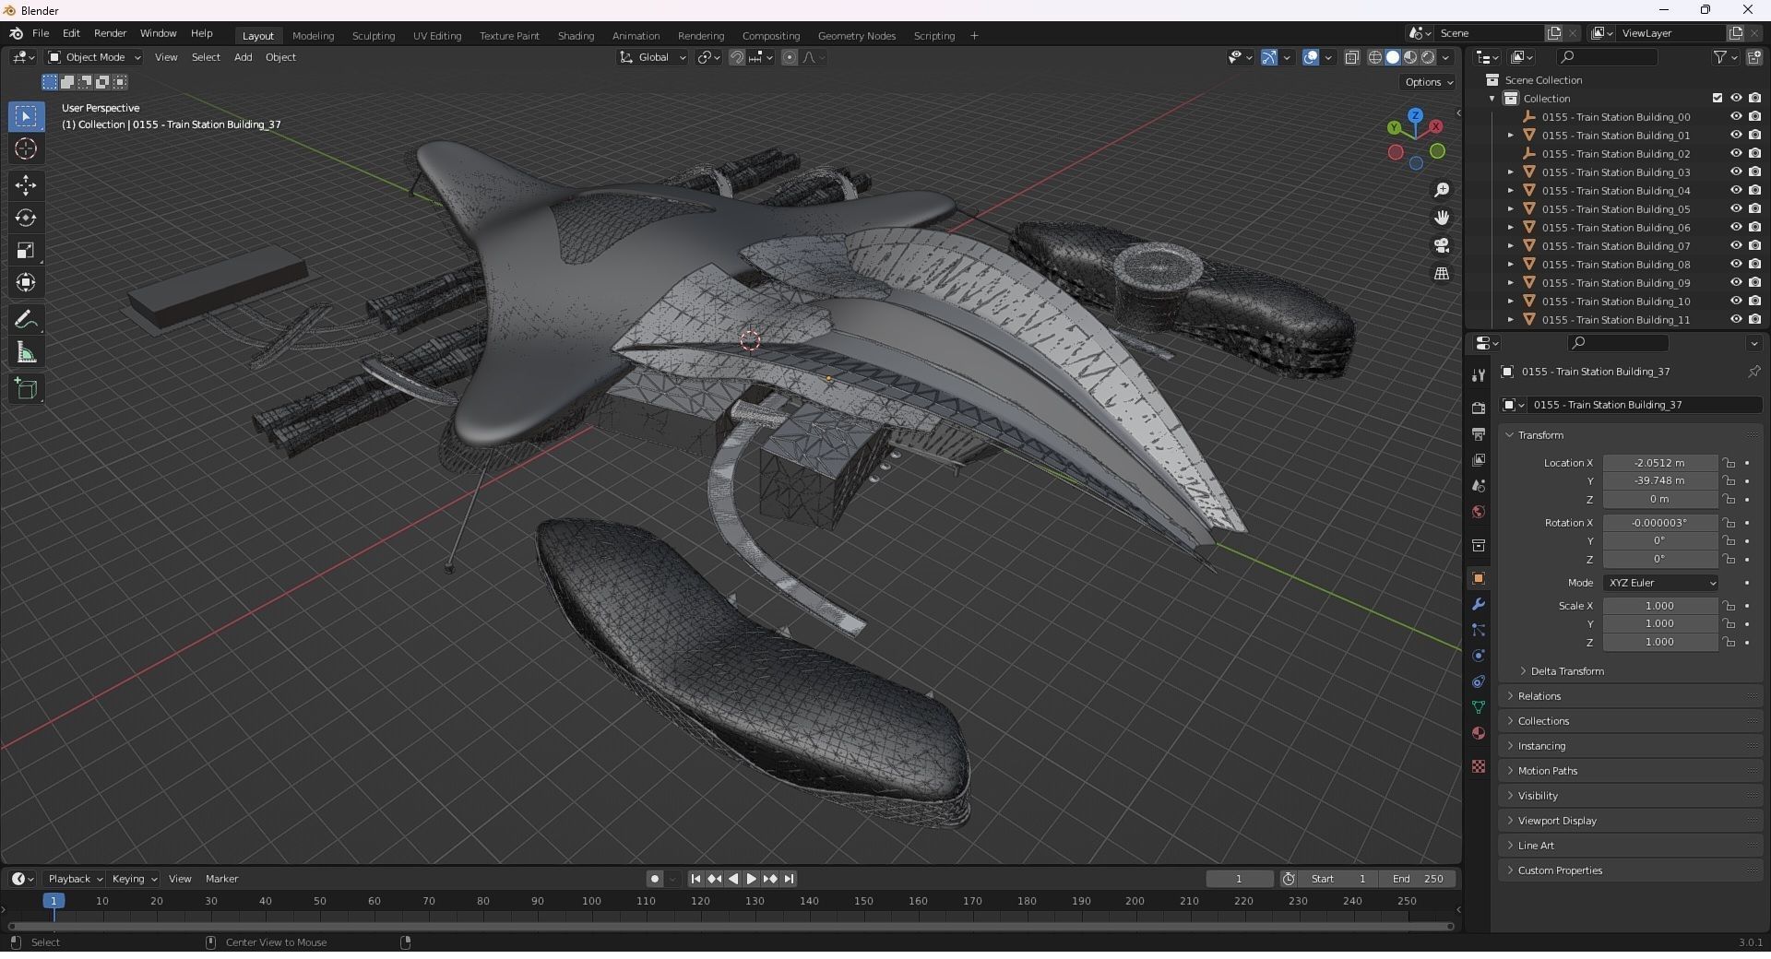The width and height of the screenshot is (1771, 959).
Task: Pin the properties editor to this object
Action: pyautogui.click(x=1753, y=372)
